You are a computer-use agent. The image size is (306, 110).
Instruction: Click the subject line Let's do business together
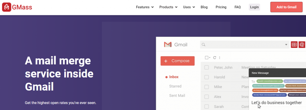tap(276, 103)
